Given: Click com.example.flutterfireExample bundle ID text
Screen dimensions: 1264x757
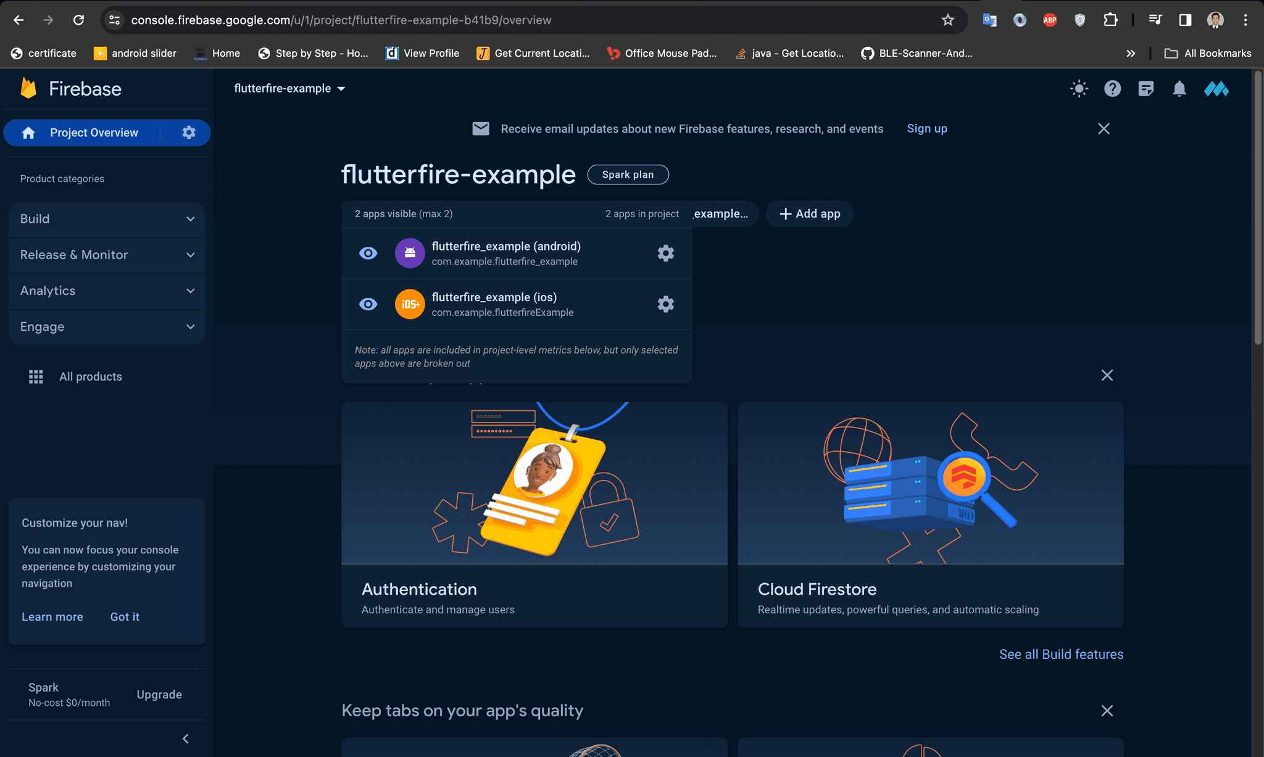Looking at the screenshot, I should click(x=502, y=313).
